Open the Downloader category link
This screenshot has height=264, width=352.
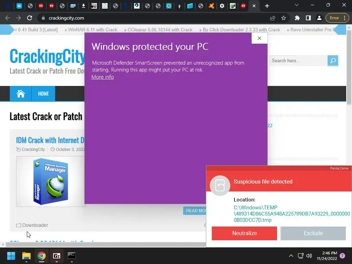point(35,225)
